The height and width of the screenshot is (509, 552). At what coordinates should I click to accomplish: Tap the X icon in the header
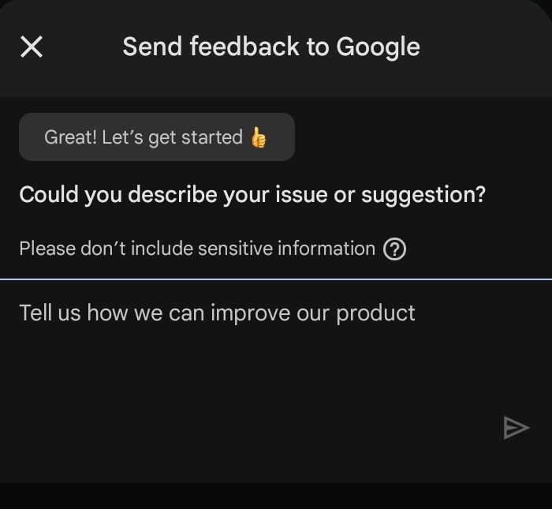pos(32,47)
